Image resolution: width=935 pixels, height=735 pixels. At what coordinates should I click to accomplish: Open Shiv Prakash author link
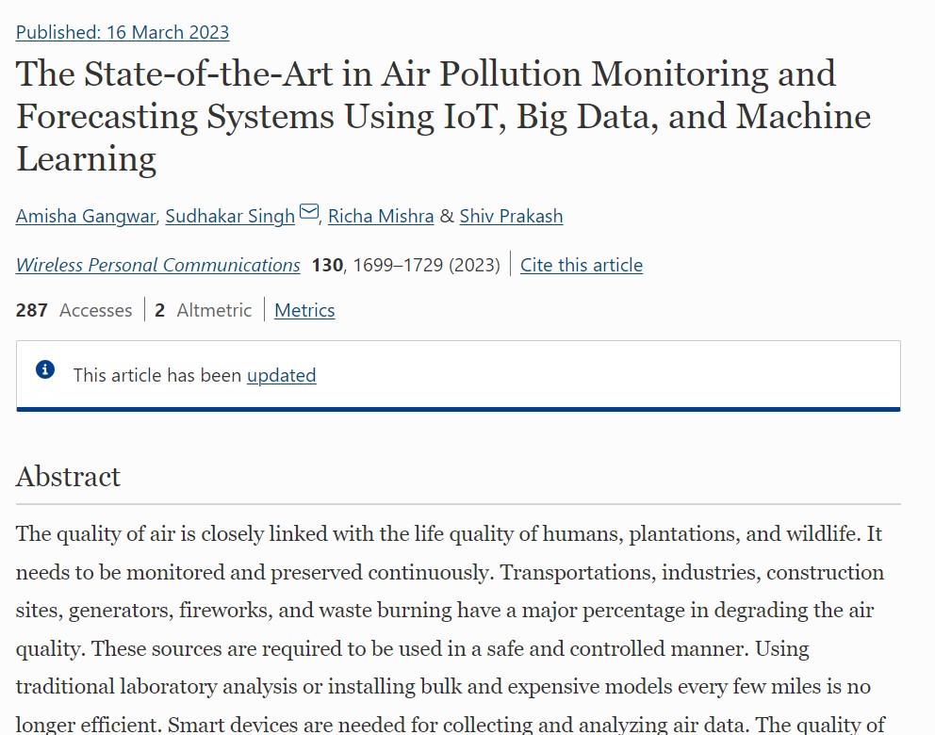pyautogui.click(x=511, y=216)
